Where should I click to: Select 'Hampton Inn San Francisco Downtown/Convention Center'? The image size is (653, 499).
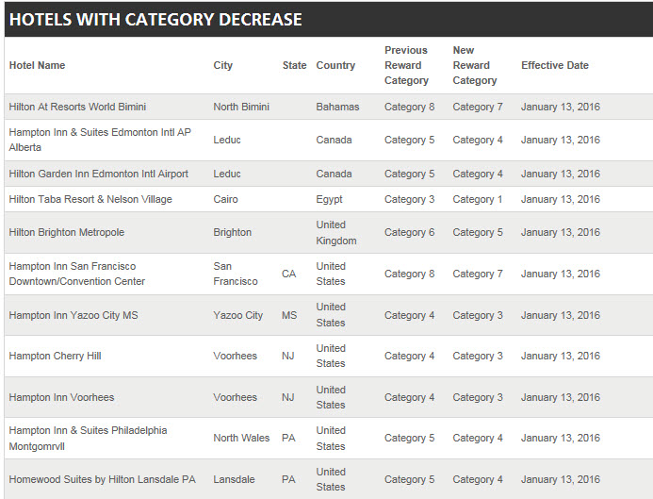(x=77, y=274)
